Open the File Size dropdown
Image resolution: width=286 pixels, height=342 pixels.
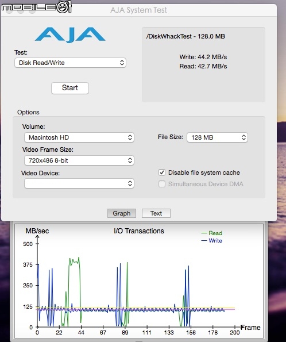coord(217,137)
